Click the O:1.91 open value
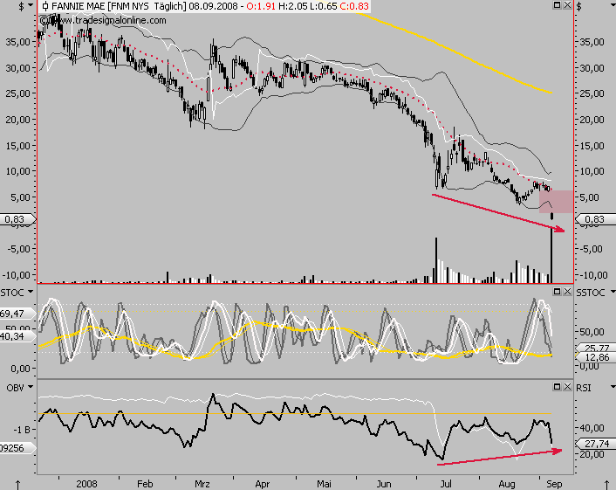 tap(260, 6)
